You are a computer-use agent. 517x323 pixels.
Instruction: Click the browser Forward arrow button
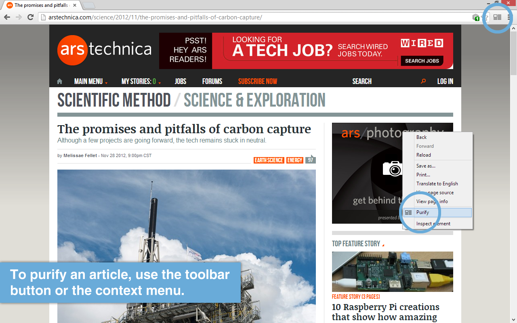(x=19, y=17)
